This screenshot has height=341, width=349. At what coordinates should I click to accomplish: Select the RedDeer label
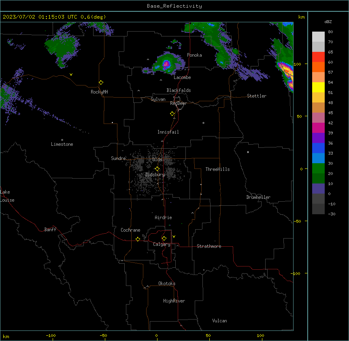[x=178, y=103]
